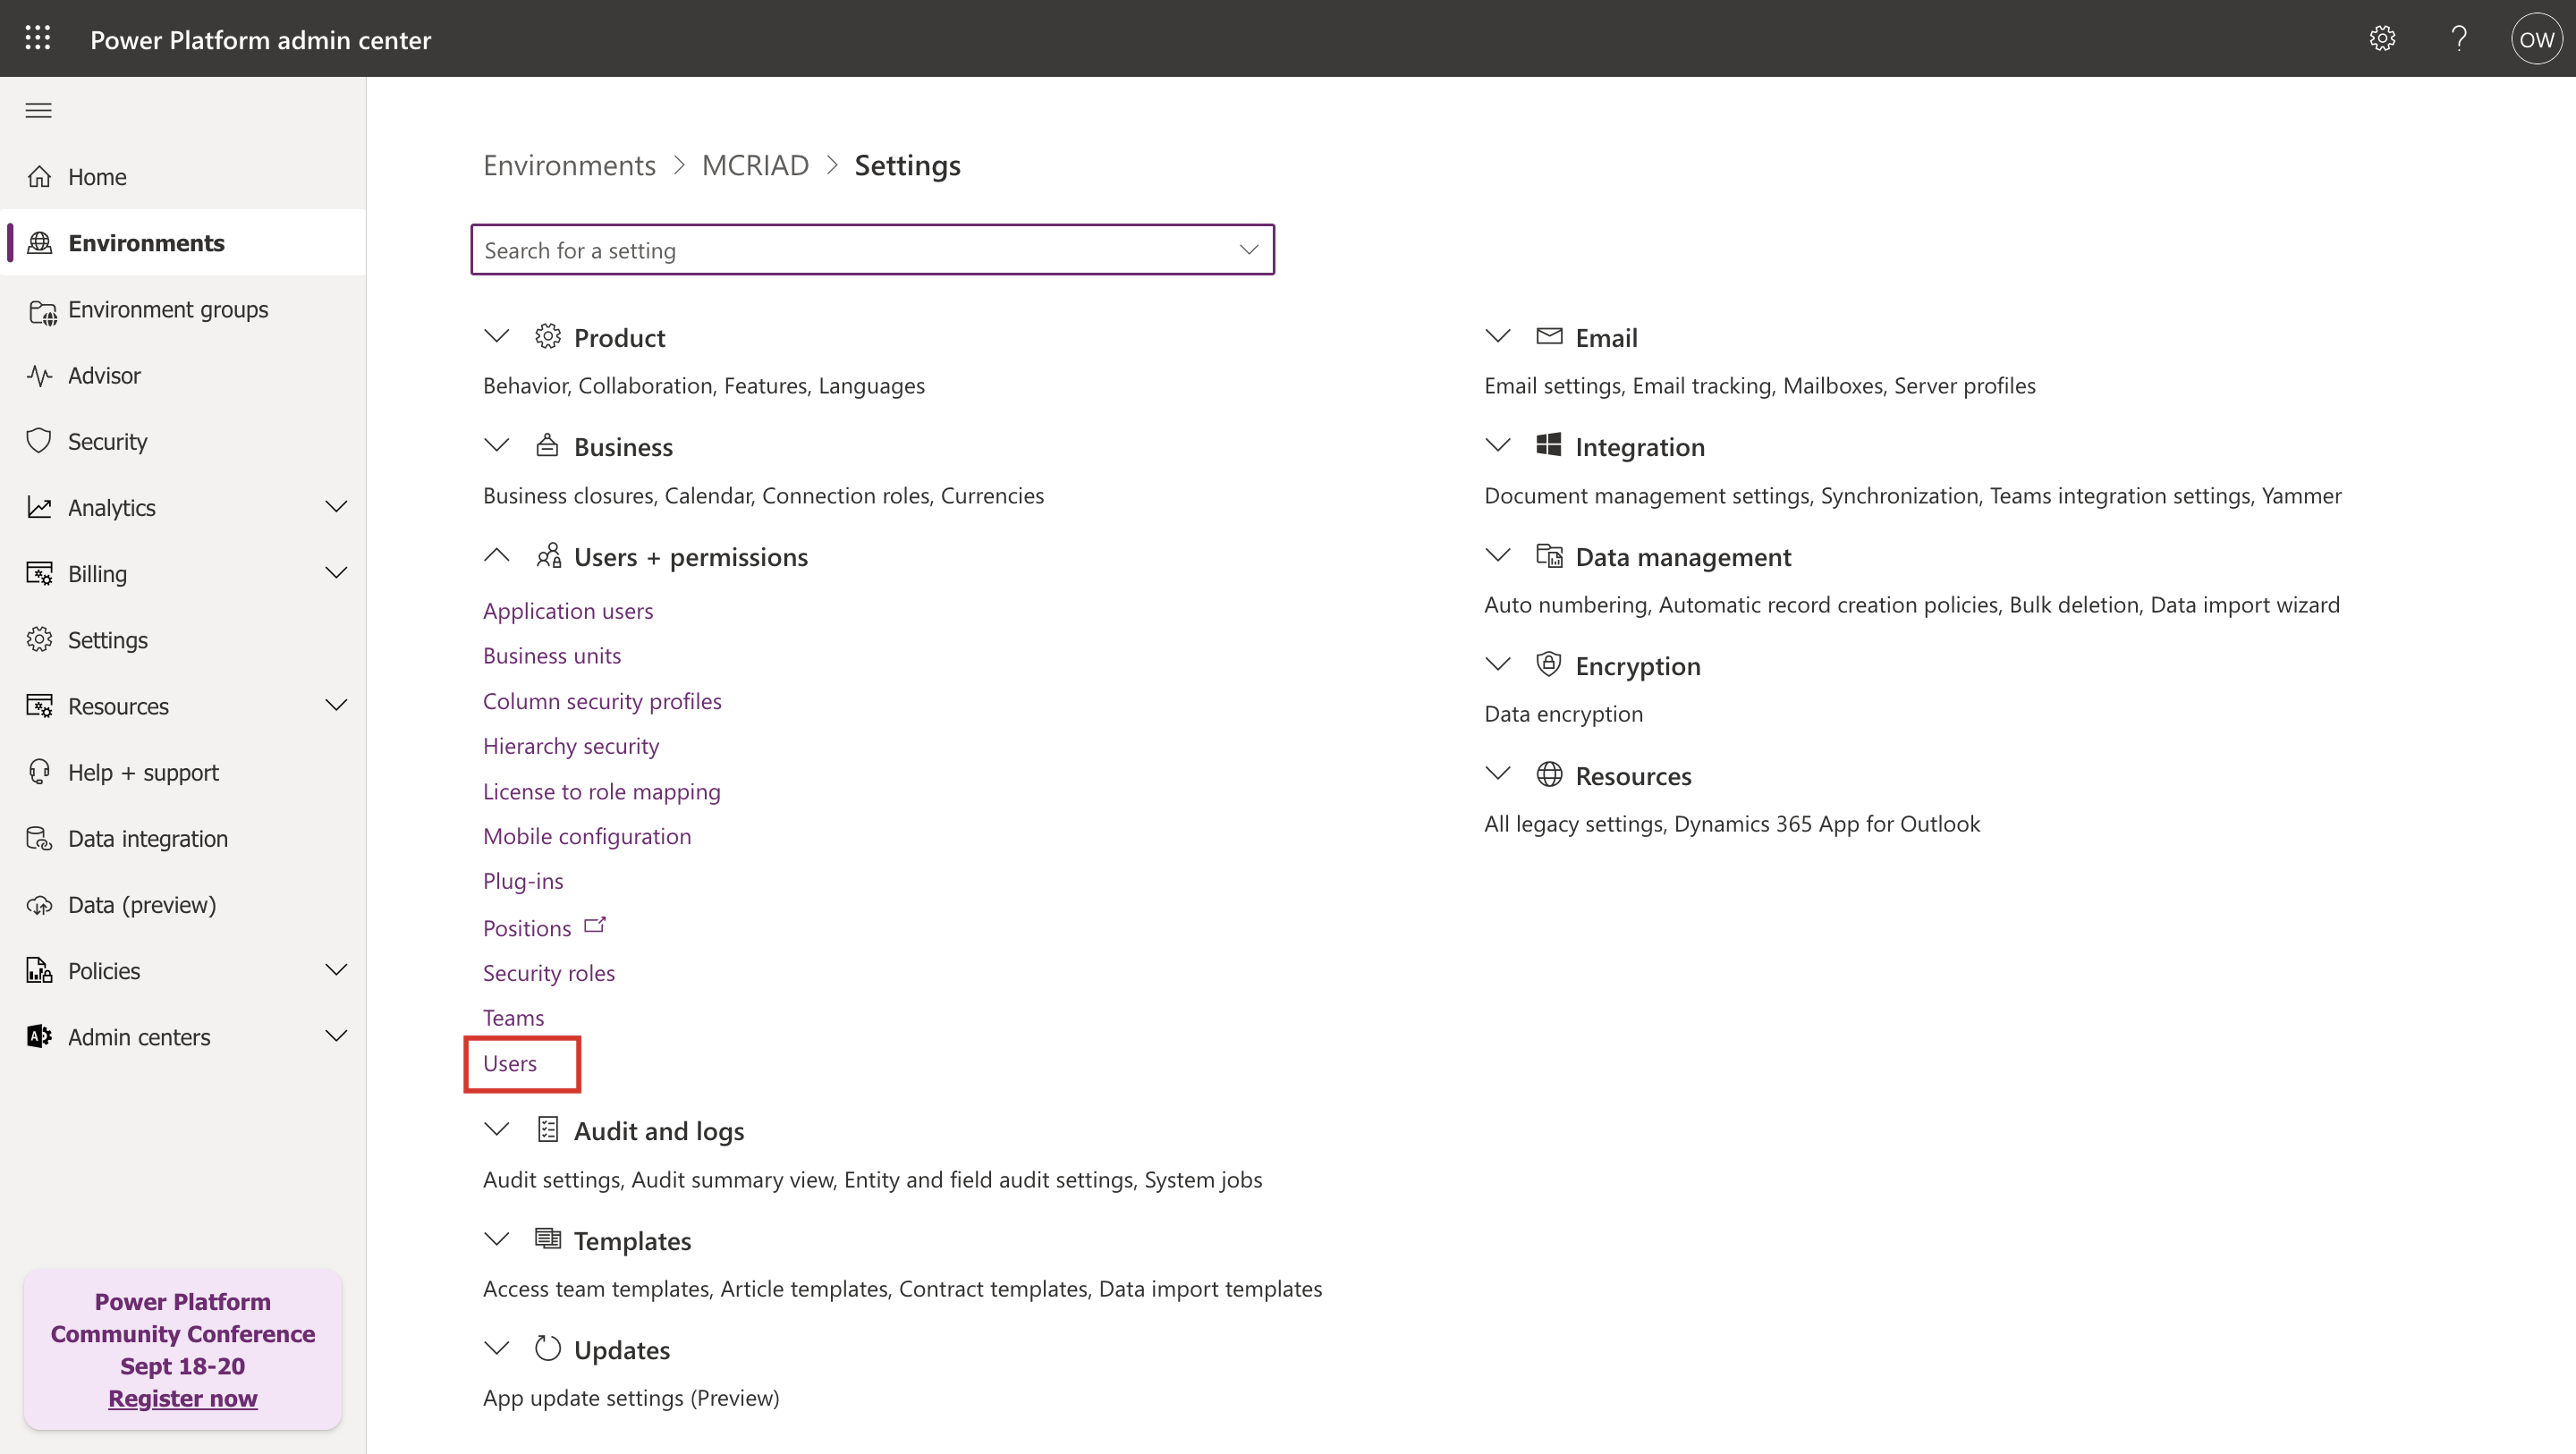Click the Security shield icon in the sidebar
This screenshot has width=2576, height=1454.
click(x=39, y=441)
